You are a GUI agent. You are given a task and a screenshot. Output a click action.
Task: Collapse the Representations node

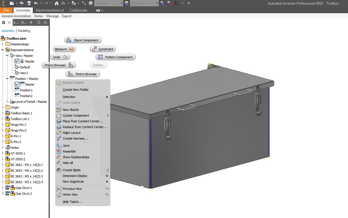pos(3,50)
